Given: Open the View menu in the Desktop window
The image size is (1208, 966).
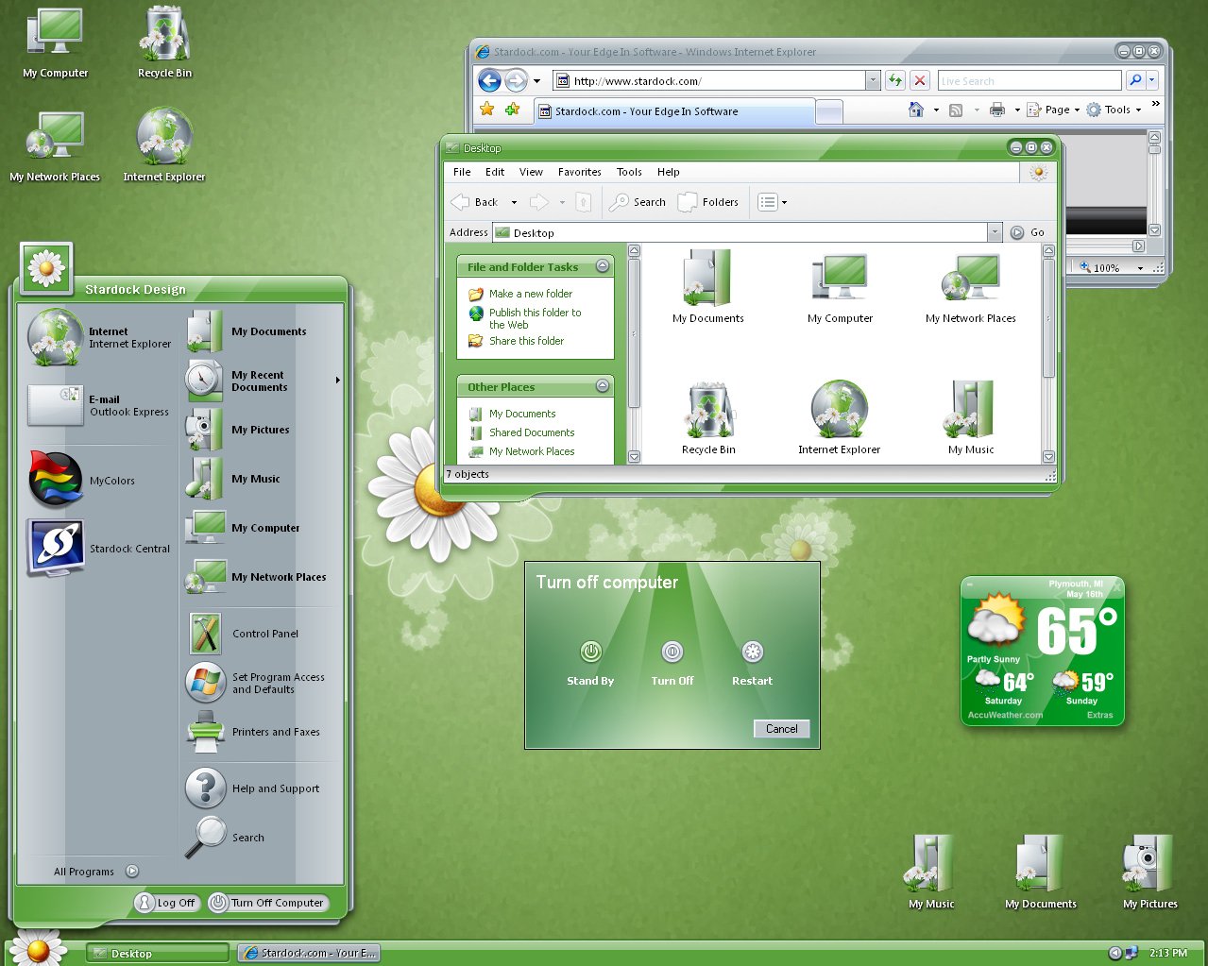Looking at the screenshot, I should pos(531,172).
